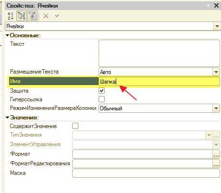Close the Свойства: Ячейки panel
This screenshot has height=193, width=221.
click(x=216, y=6)
